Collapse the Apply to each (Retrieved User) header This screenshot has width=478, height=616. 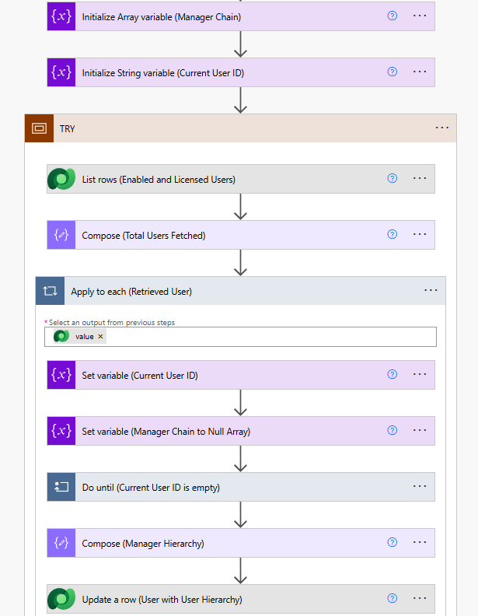pyautogui.click(x=233, y=291)
